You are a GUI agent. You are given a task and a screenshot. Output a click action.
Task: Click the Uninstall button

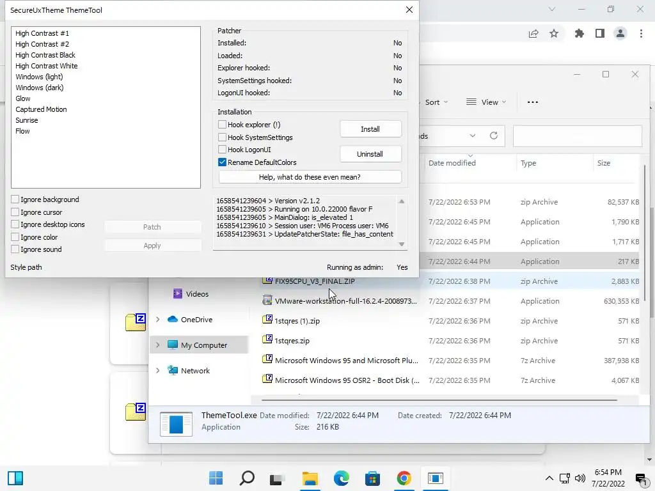coord(370,154)
